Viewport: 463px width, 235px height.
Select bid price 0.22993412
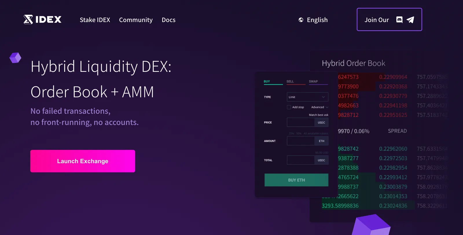pyautogui.click(x=393, y=177)
